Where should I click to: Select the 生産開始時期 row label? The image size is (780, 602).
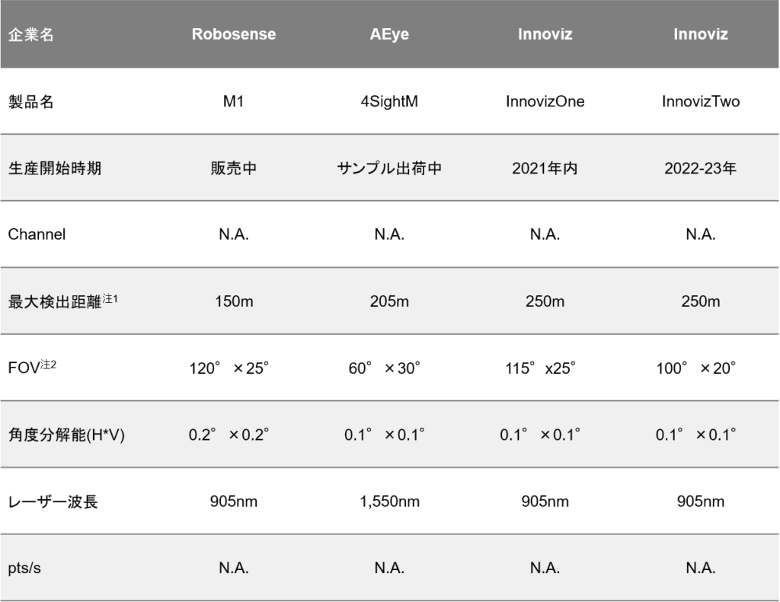54,168
